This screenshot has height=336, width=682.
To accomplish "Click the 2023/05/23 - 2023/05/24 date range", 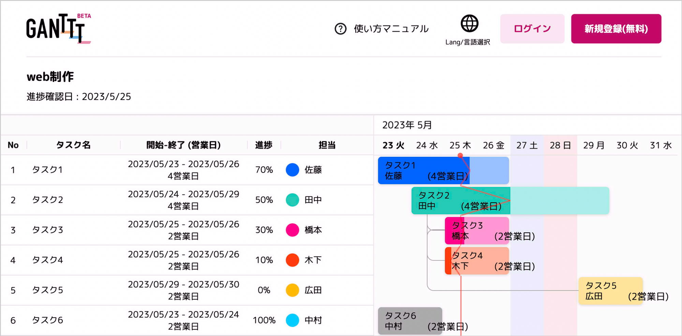I will (183, 315).
